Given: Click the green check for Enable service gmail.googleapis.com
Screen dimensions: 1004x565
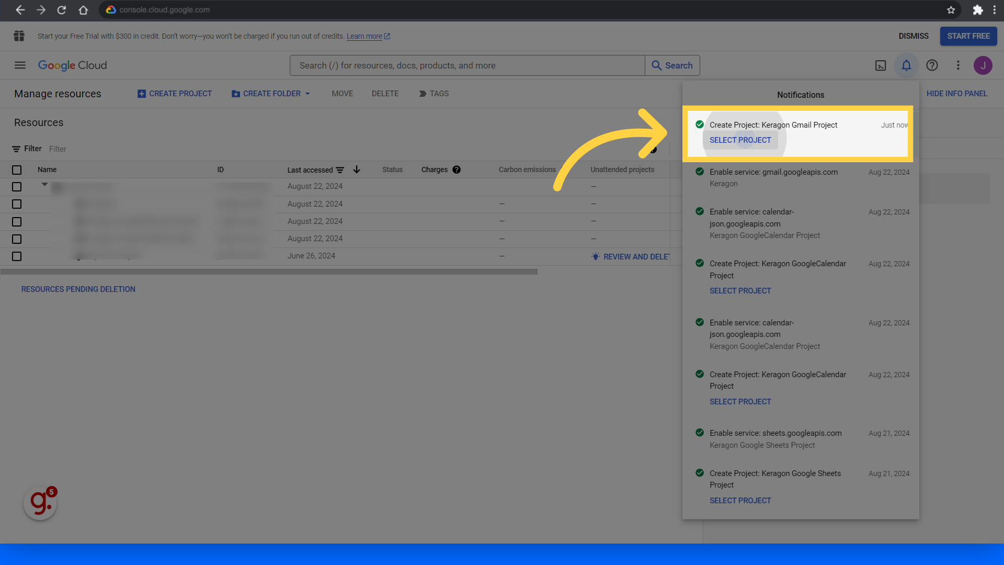Looking at the screenshot, I should click(x=700, y=172).
